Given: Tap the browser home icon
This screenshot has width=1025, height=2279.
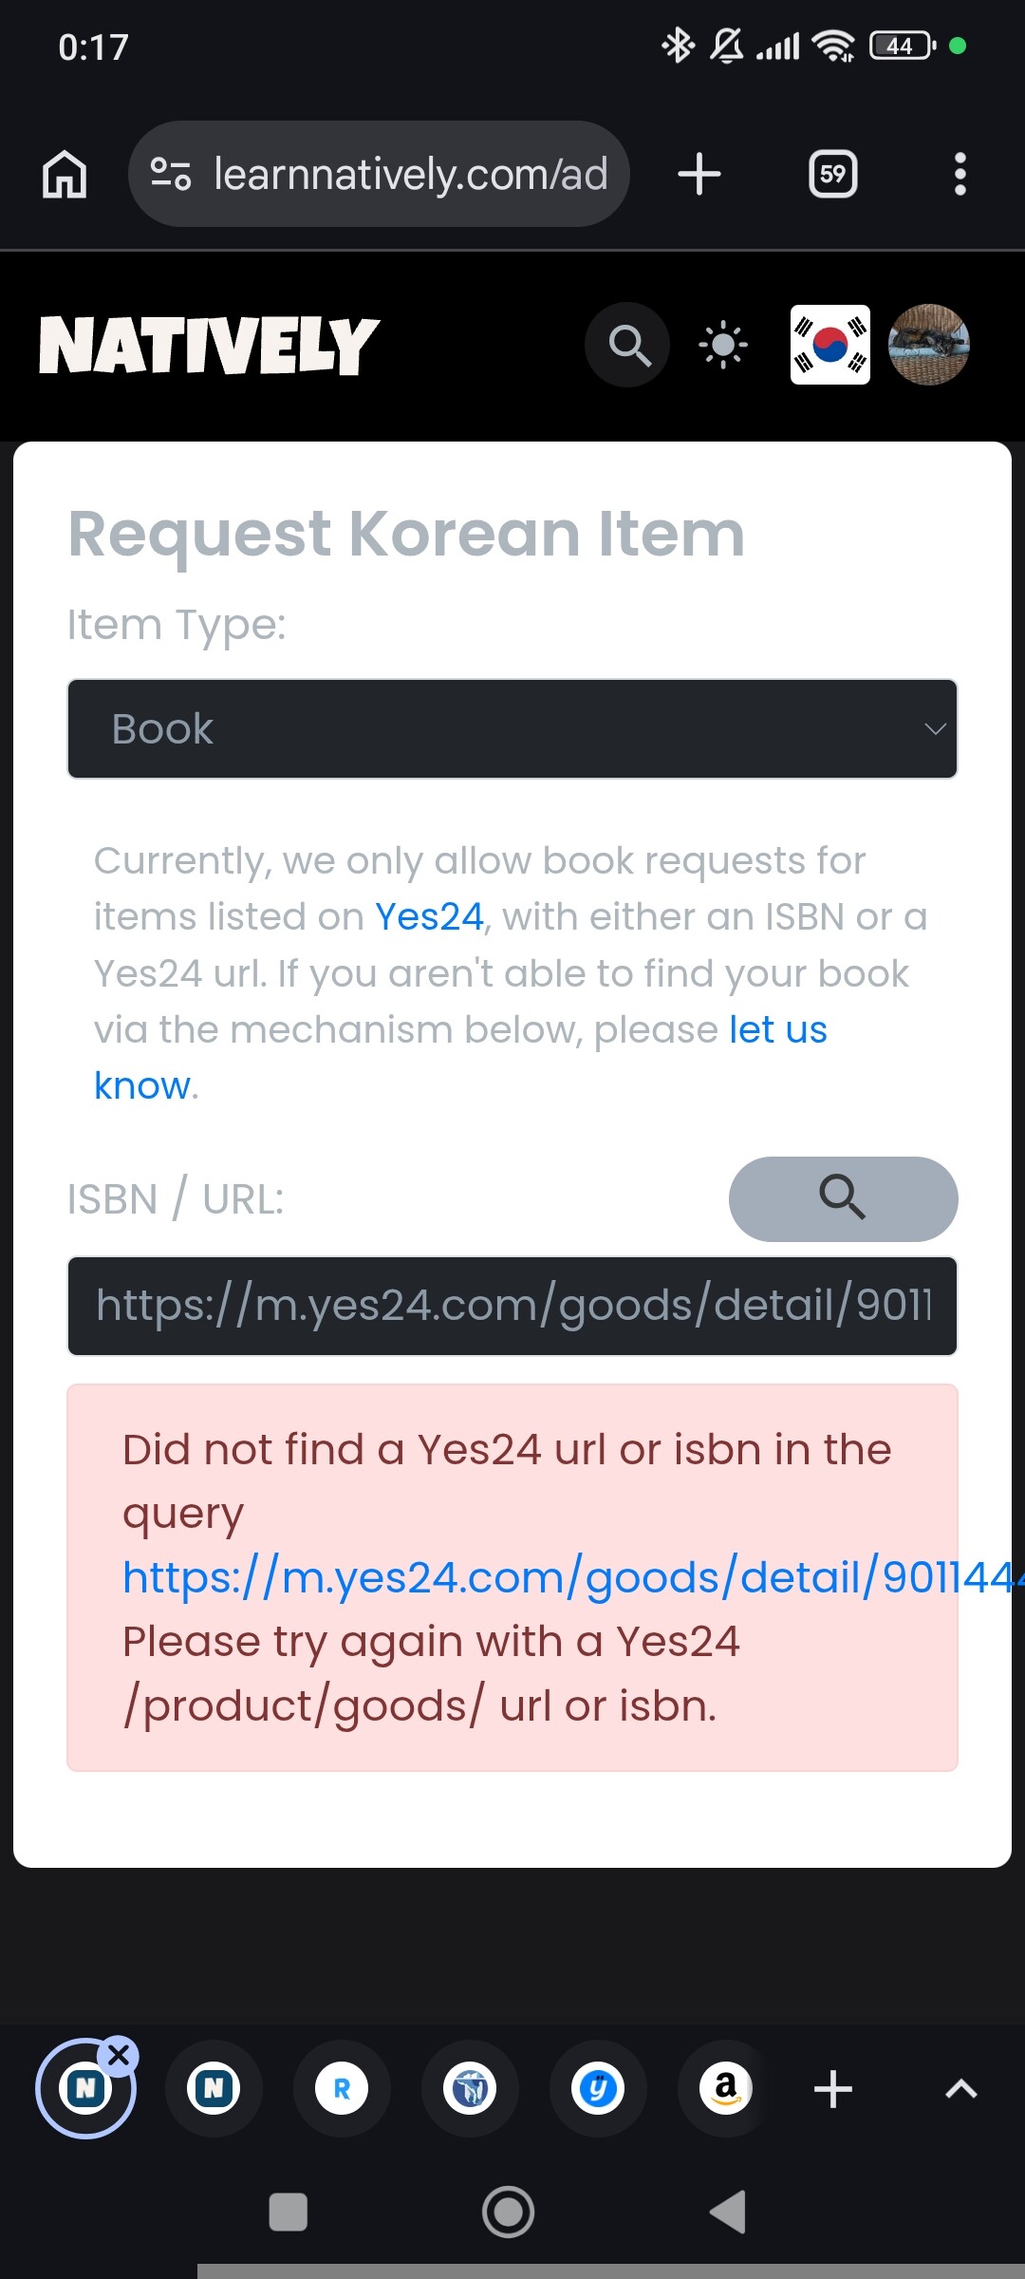Looking at the screenshot, I should coord(65,175).
